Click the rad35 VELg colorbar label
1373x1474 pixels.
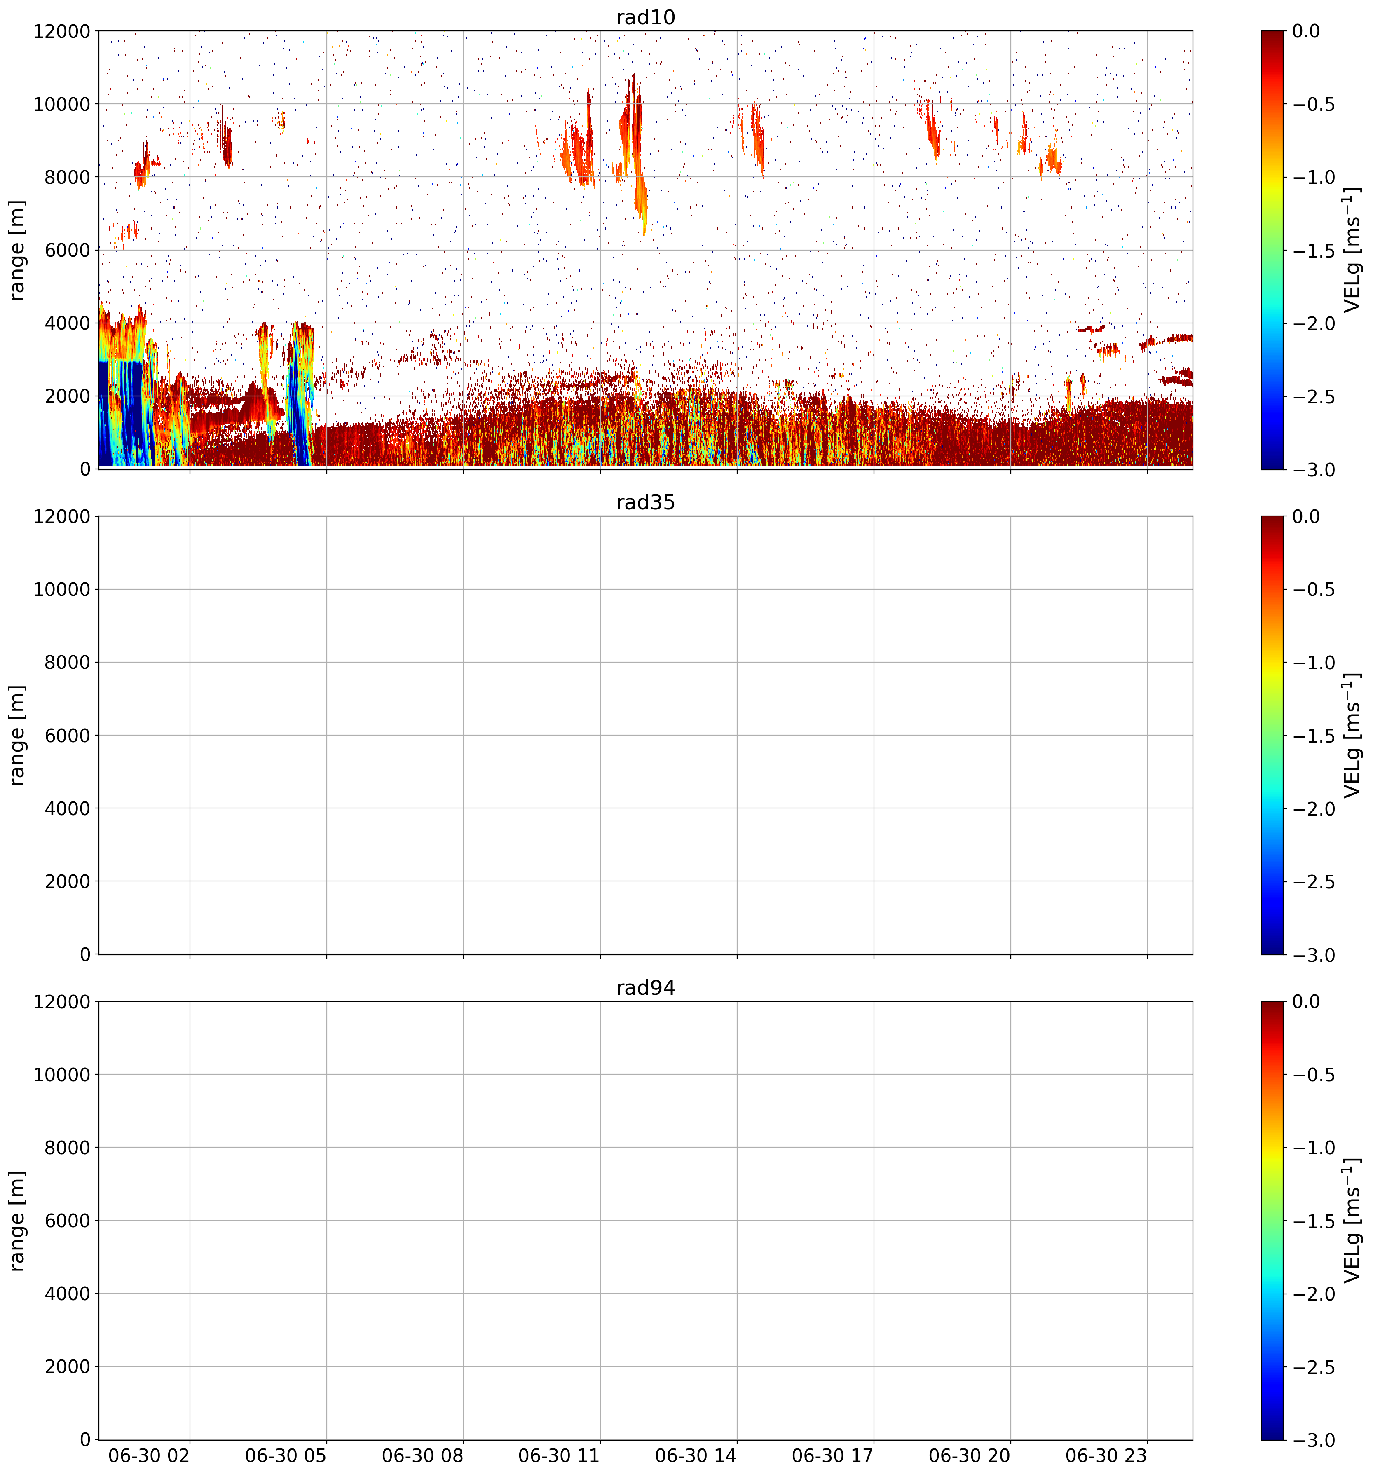(x=1352, y=735)
